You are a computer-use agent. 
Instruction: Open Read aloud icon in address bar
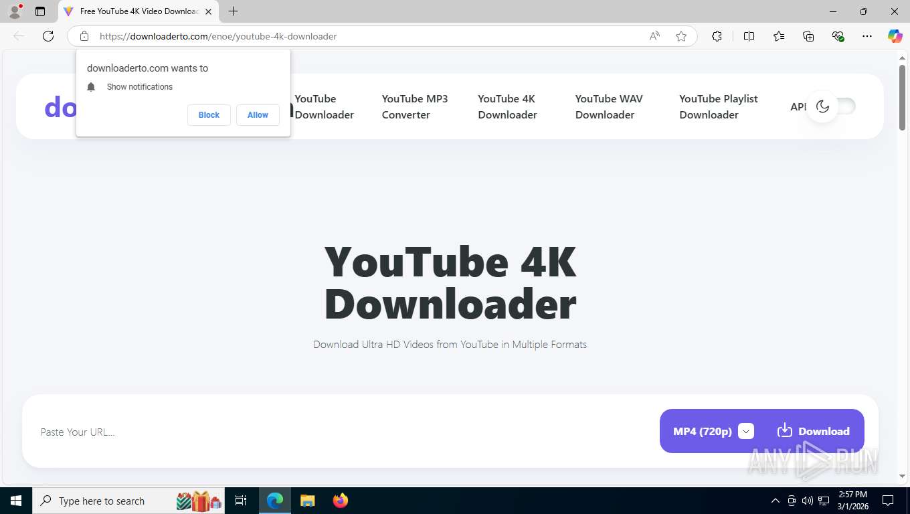(654, 36)
